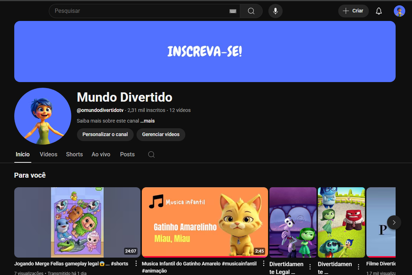This screenshot has width=412, height=275.
Task: Open options menu for Merge Fellas video
Action: [x=136, y=264]
